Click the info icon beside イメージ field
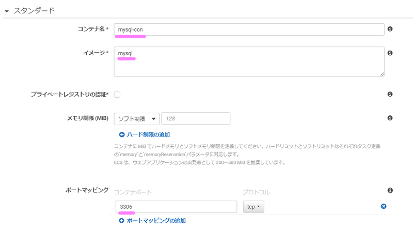Screen dimensions: 413x229 coord(390,53)
